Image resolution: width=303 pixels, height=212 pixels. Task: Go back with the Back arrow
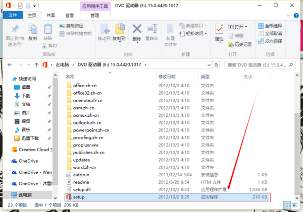pyautogui.click(x=10, y=65)
